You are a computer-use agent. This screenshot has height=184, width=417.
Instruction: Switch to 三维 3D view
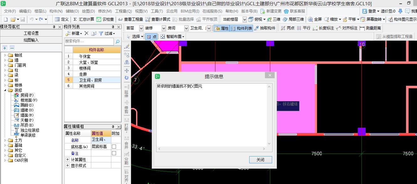[273, 19]
